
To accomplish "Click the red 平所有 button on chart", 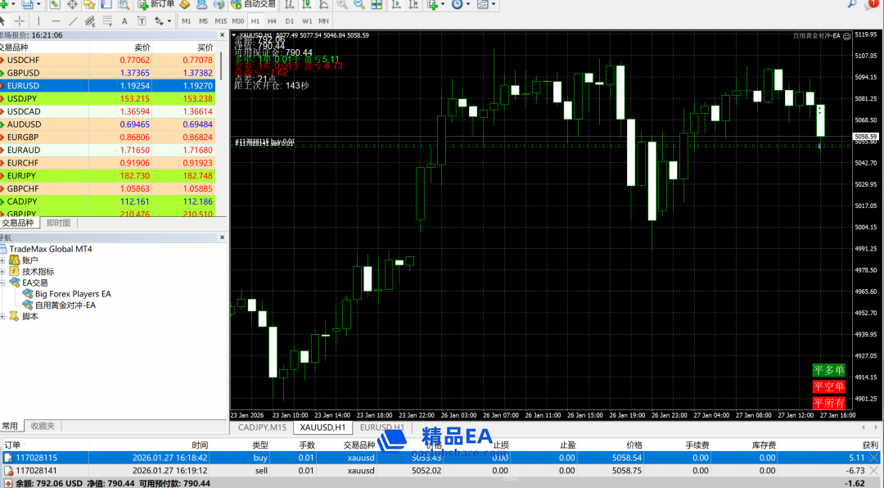I will pos(828,403).
